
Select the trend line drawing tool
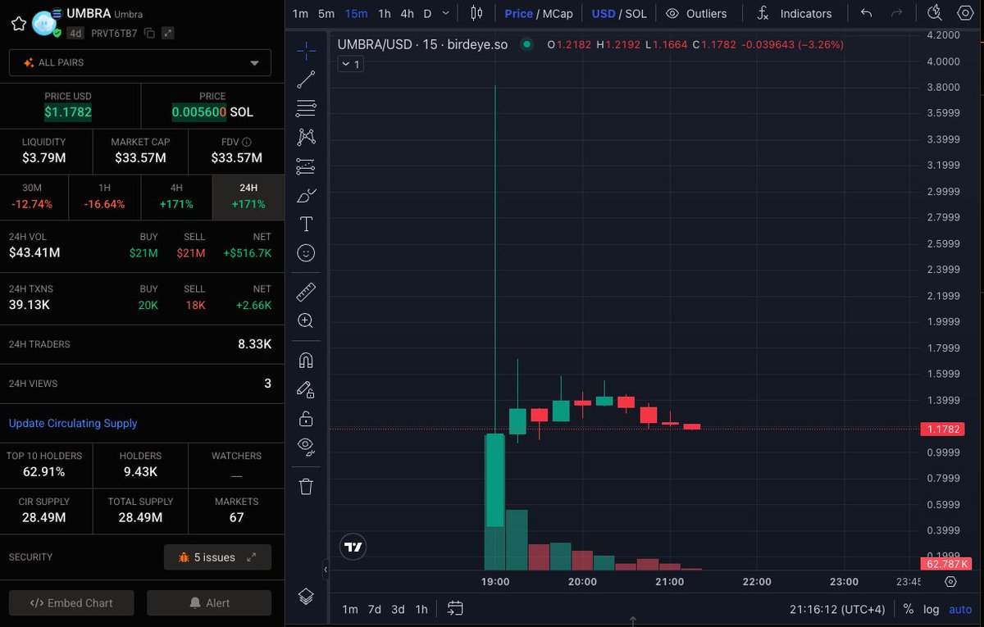point(306,80)
